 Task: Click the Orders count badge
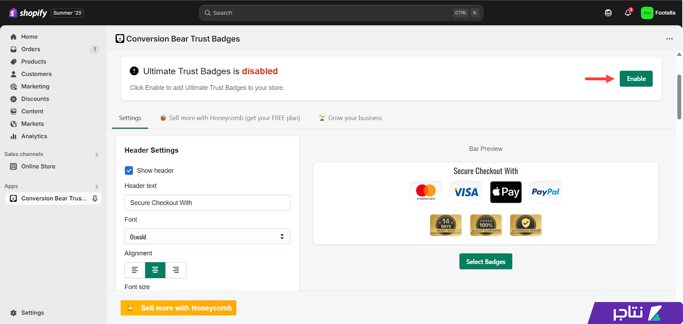tap(95, 49)
